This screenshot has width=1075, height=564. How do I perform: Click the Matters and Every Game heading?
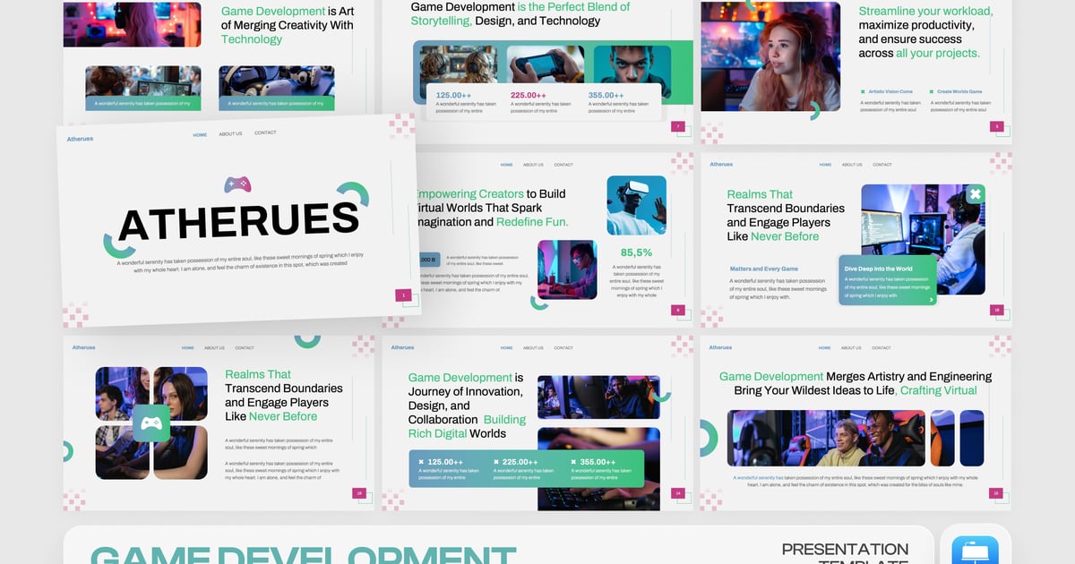763,269
